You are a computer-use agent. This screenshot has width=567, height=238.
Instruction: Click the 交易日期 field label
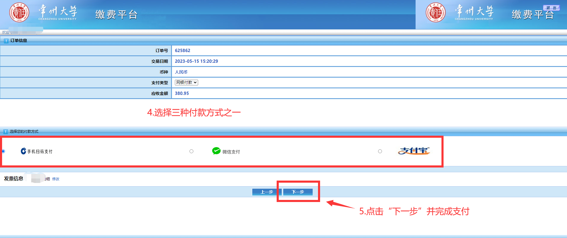click(159, 61)
